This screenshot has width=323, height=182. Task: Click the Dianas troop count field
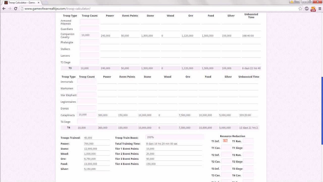(87, 108)
